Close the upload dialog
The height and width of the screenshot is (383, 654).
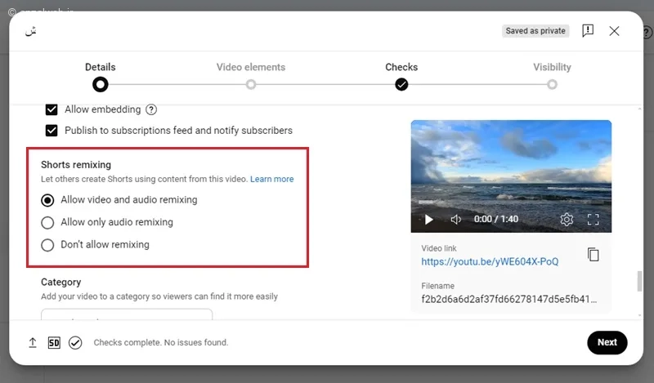[x=614, y=31]
